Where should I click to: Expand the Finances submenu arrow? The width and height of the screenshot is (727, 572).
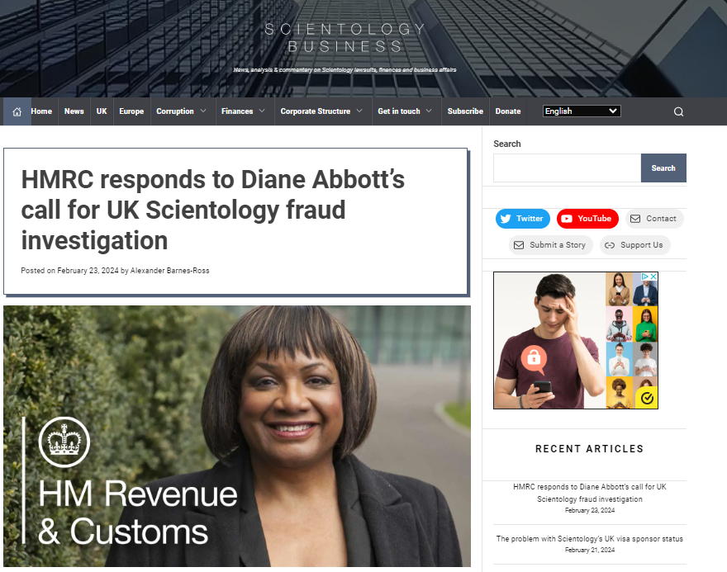pyautogui.click(x=262, y=111)
